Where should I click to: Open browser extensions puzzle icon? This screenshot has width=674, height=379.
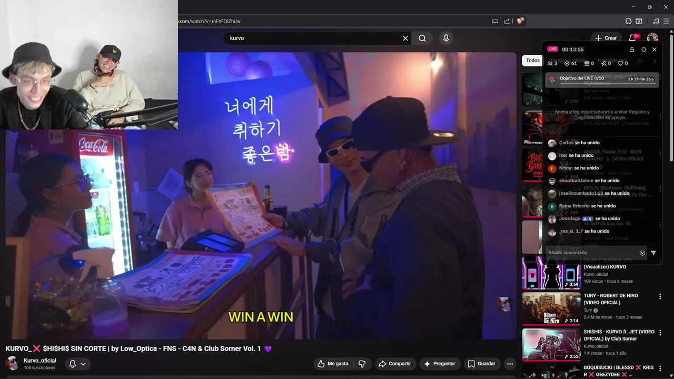[x=628, y=21]
